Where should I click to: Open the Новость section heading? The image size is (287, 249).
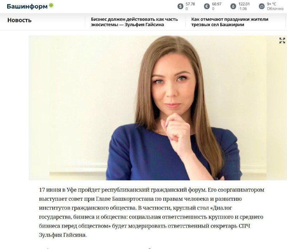coord(19,20)
